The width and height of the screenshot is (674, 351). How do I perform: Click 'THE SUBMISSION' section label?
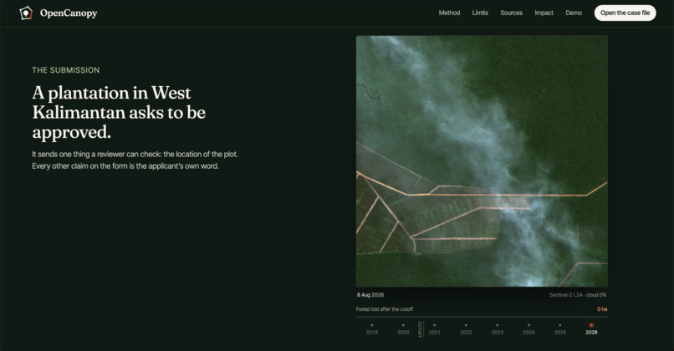pyautogui.click(x=66, y=70)
